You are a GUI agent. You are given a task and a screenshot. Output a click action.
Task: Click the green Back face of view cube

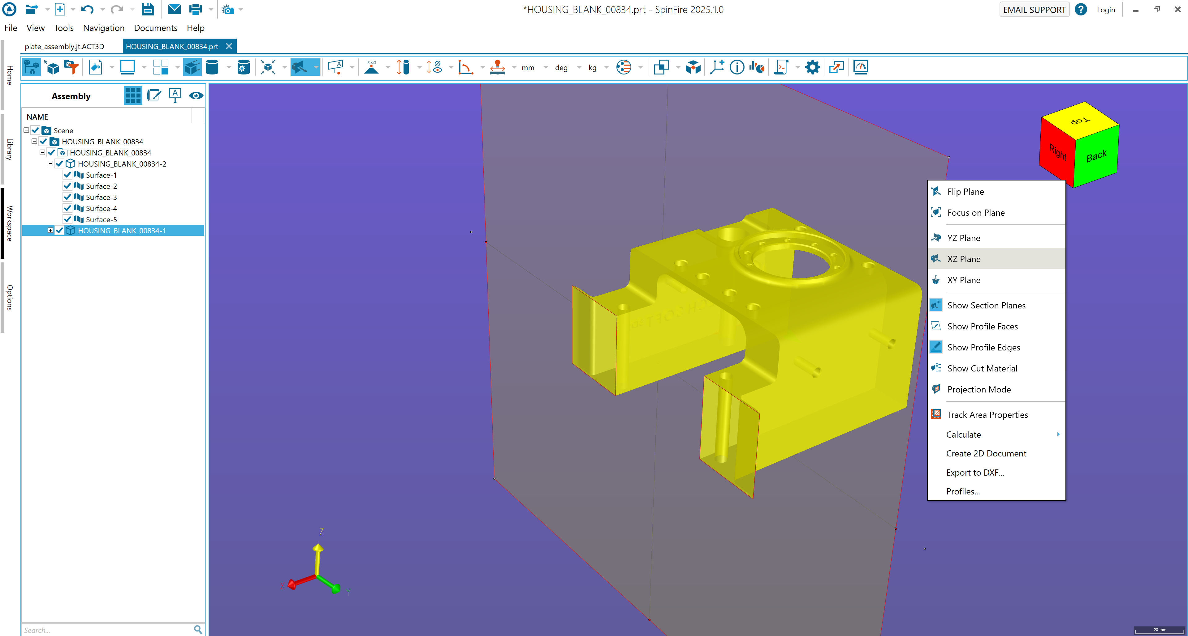click(x=1096, y=157)
